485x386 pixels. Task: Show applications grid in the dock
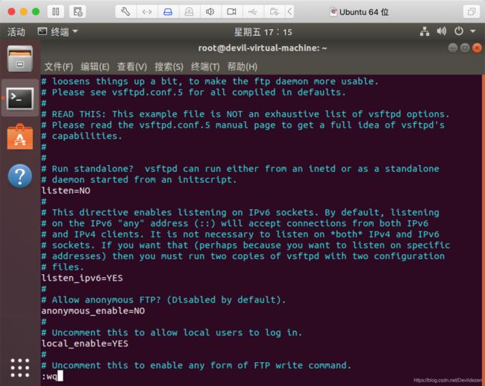20,368
